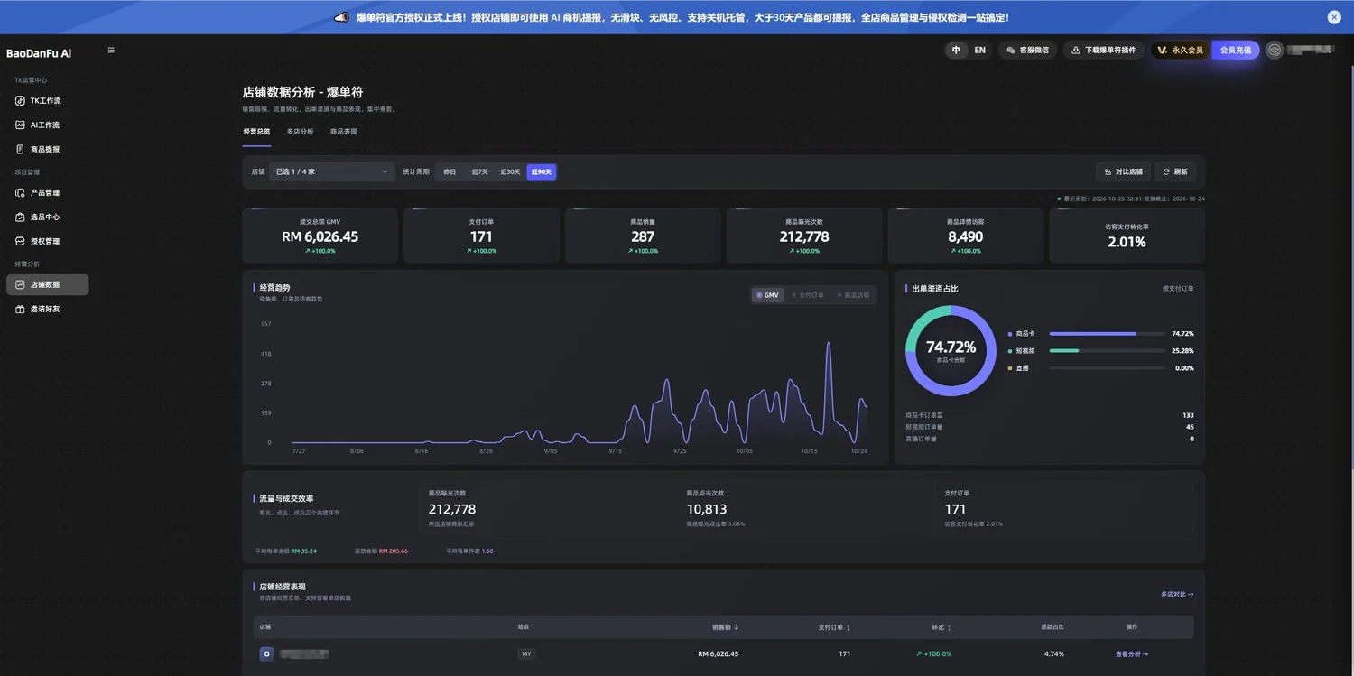Open the user avatar menu

tap(1275, 51)
